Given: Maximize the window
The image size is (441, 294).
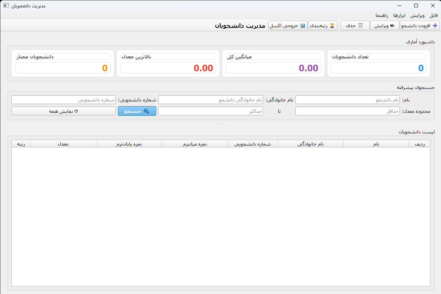Looking at the screenshot, I should point(416,6).
